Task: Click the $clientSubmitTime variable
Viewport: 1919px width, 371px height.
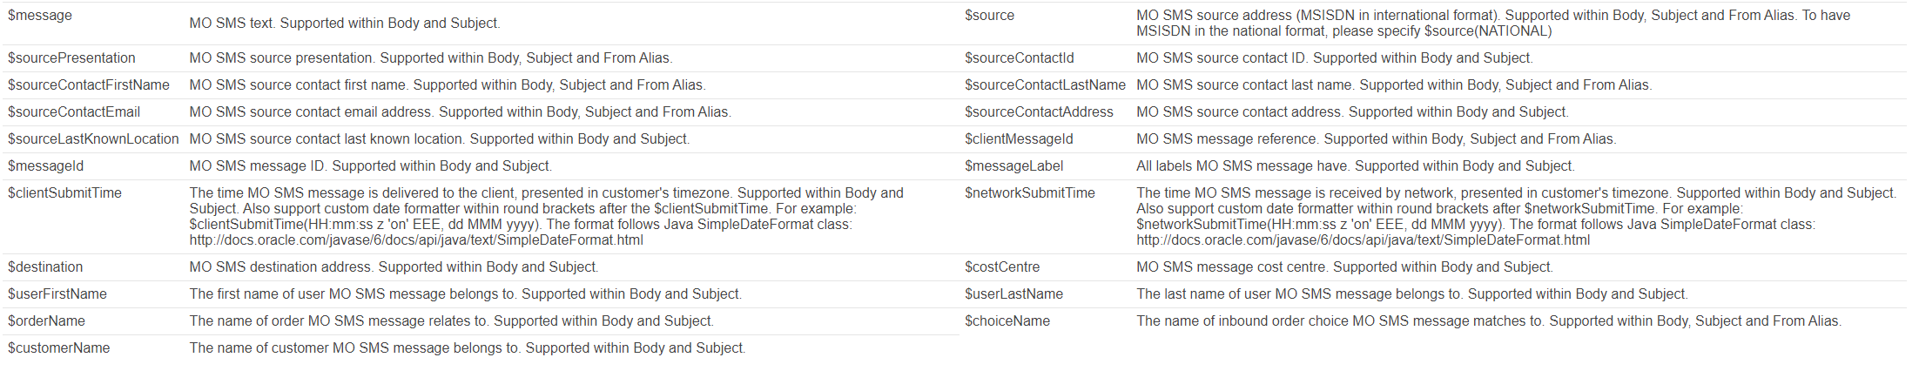Action: point(65,193)
